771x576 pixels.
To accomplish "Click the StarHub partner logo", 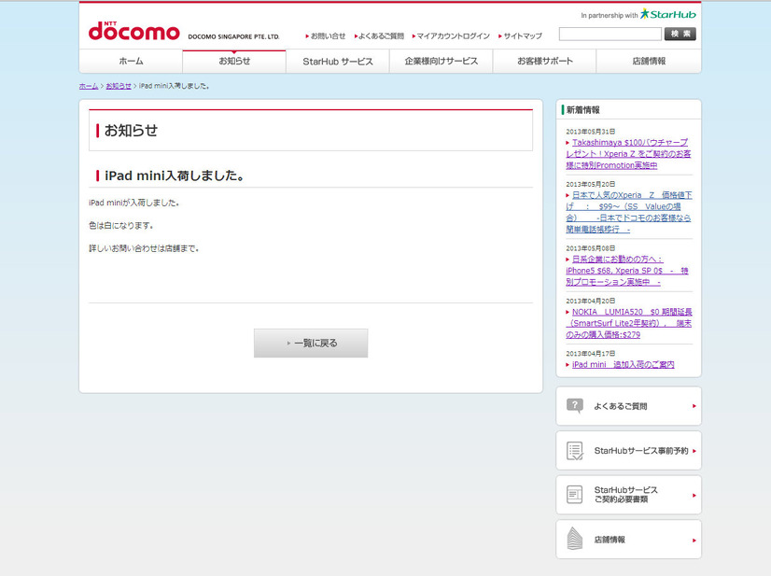I will [x=667, y=14].
